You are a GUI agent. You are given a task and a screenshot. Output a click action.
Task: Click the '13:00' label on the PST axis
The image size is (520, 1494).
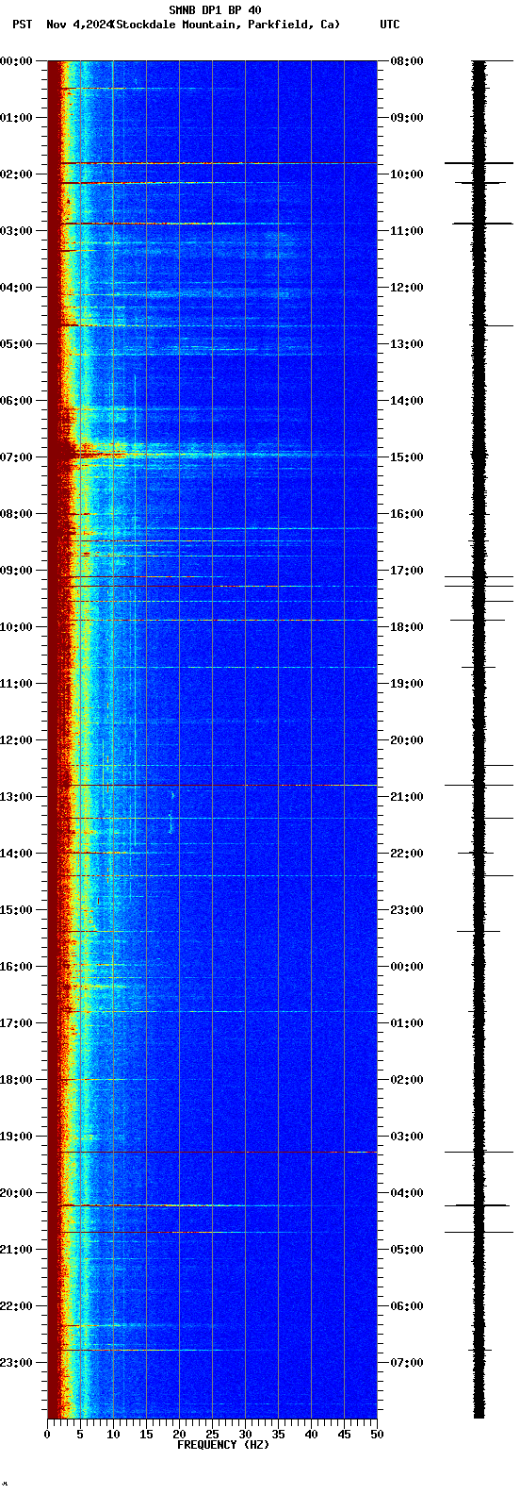coord(16,797)
